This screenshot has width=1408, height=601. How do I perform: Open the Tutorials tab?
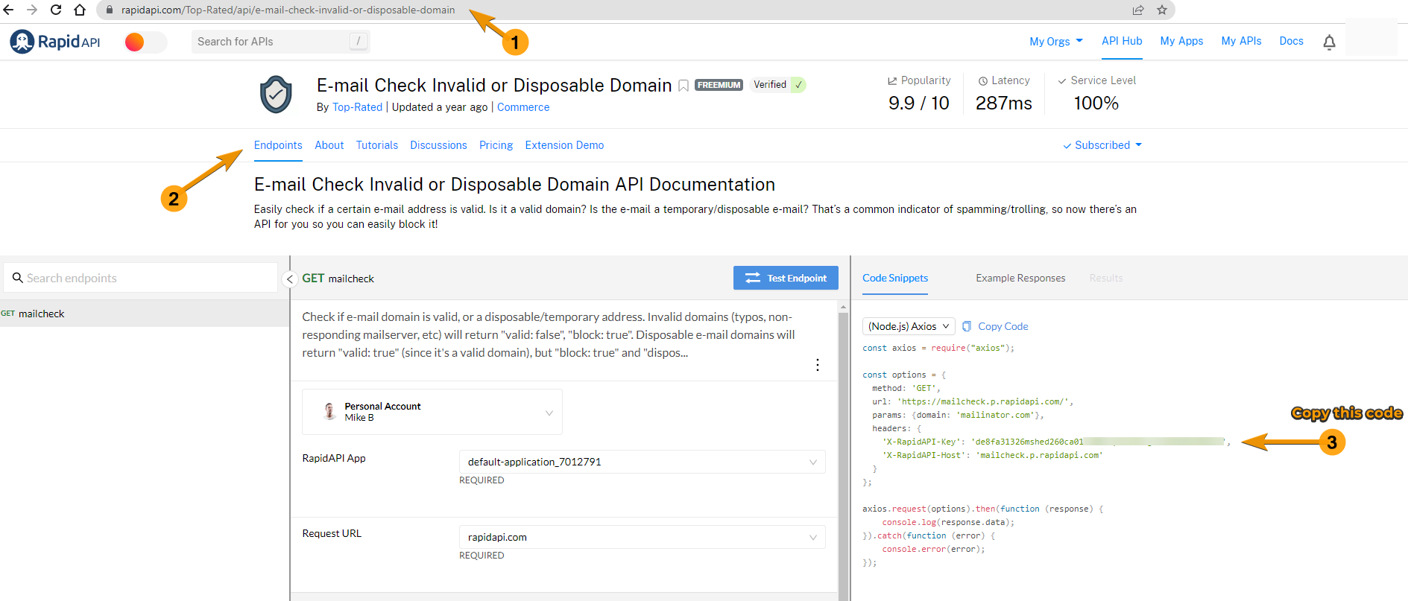tap(377, 145)
